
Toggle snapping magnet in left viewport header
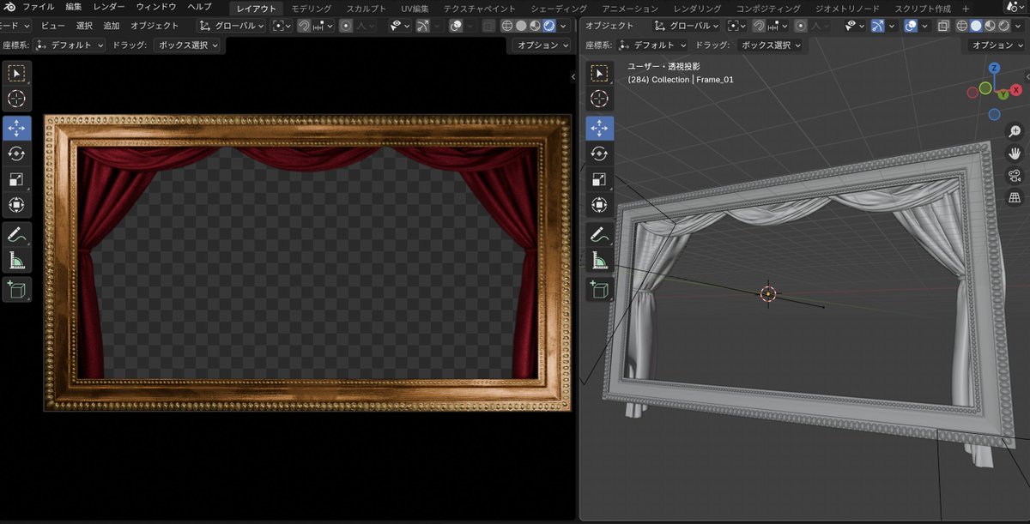click(304, 26)
